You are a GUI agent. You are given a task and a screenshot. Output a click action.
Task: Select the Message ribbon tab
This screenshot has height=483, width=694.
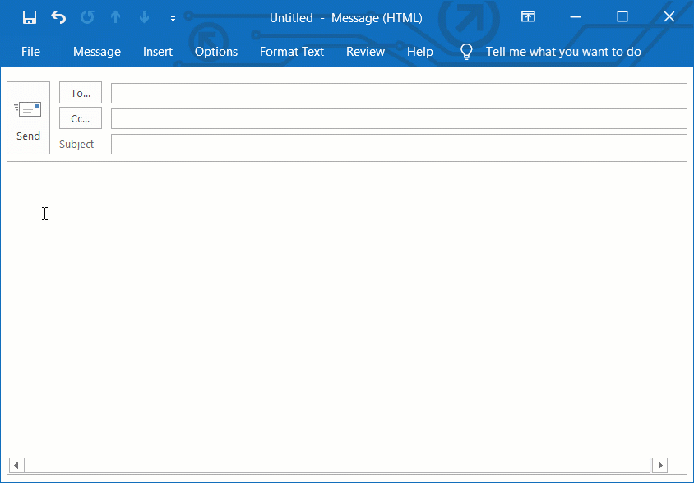coord(96,51)
